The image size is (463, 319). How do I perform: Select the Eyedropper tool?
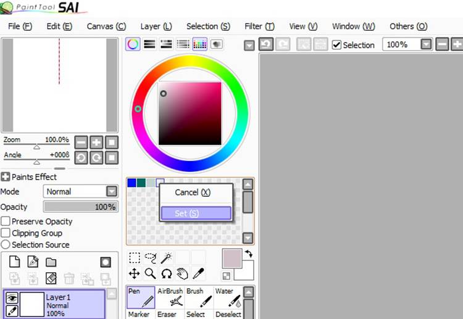coord(198,273)
